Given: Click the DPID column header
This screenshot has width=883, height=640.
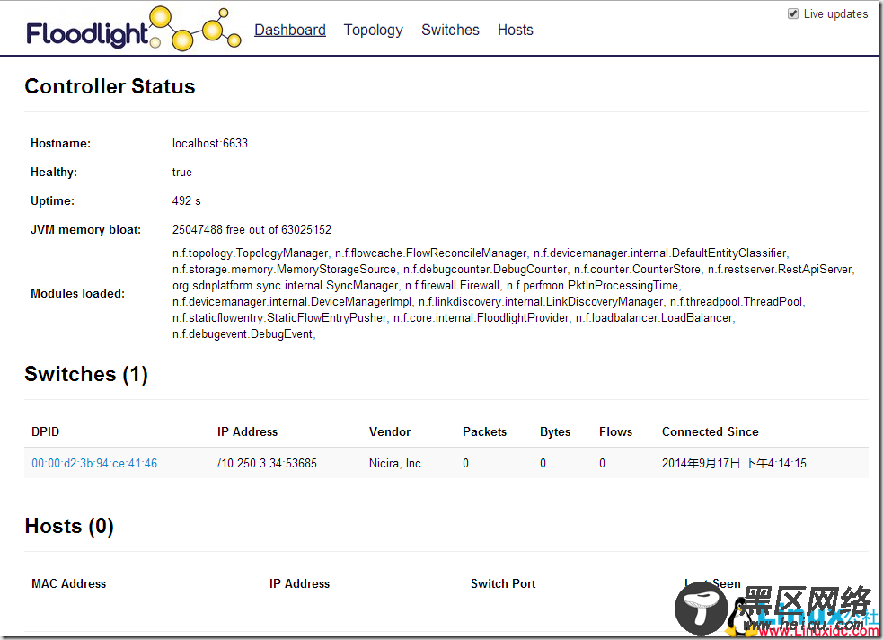Looking at the screenshot, I should [45, 431].
